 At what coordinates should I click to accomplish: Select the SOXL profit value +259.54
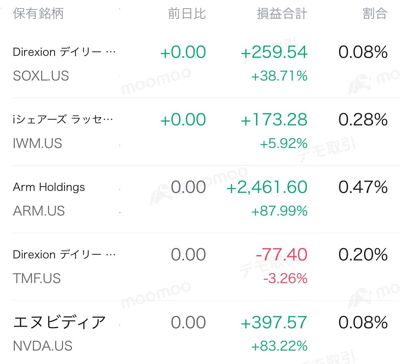point(274,52)
